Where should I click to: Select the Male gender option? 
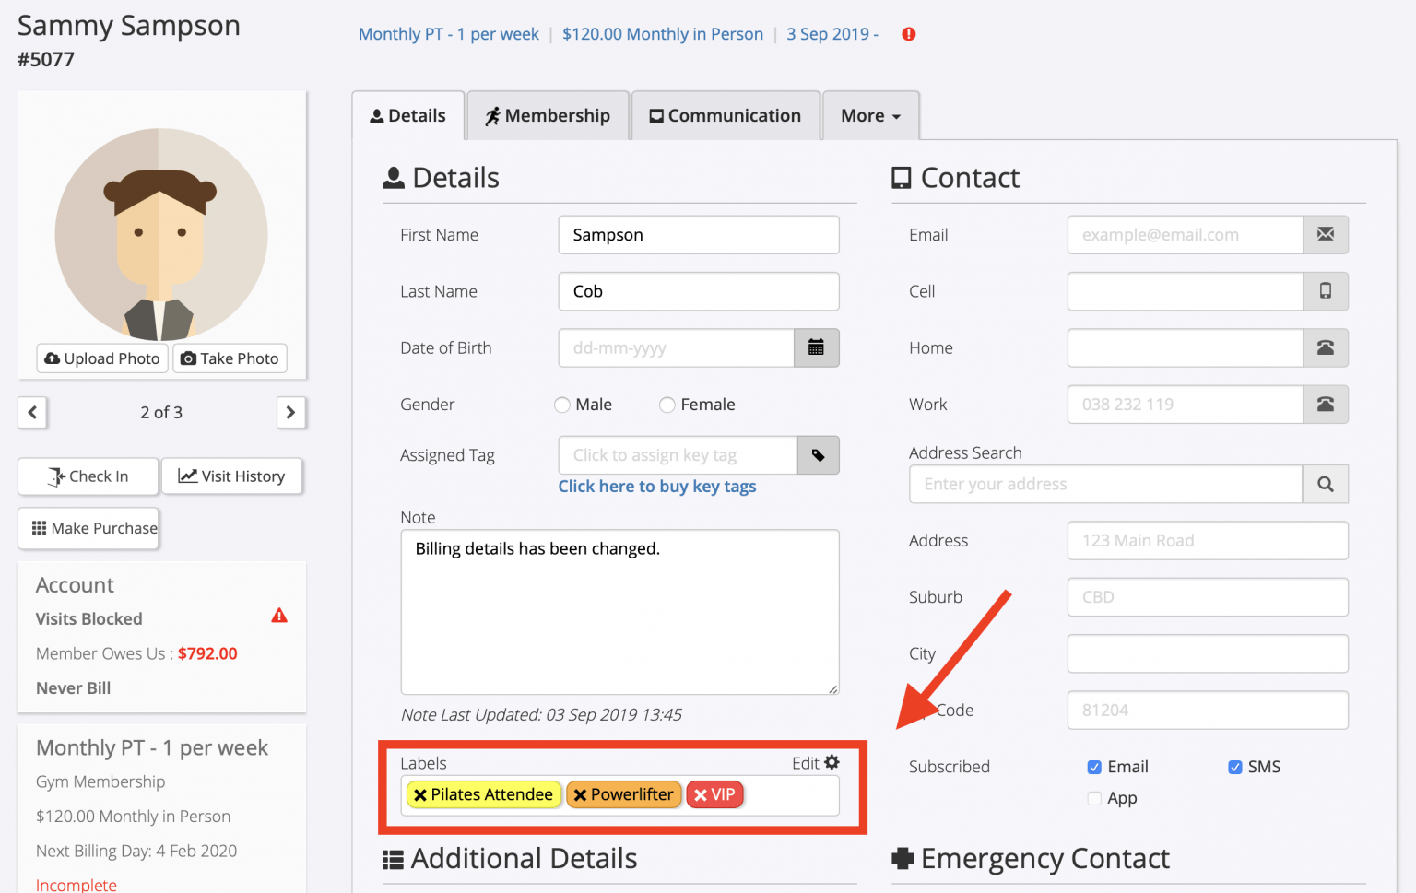[562, 405]
